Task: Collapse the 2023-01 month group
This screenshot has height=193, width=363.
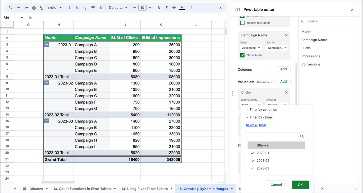Action: pos(47,45)
